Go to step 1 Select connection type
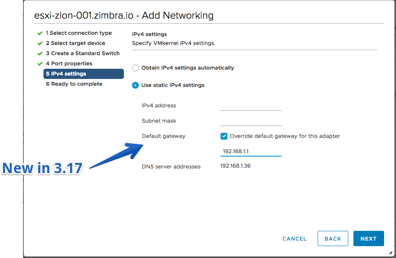Viewport: 396px width, 258px height. coord(79,33)
